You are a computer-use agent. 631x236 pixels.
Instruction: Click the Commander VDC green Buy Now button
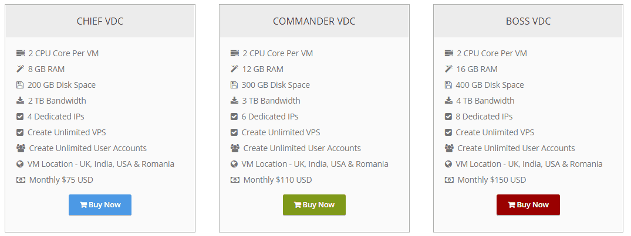coord(314,205)
